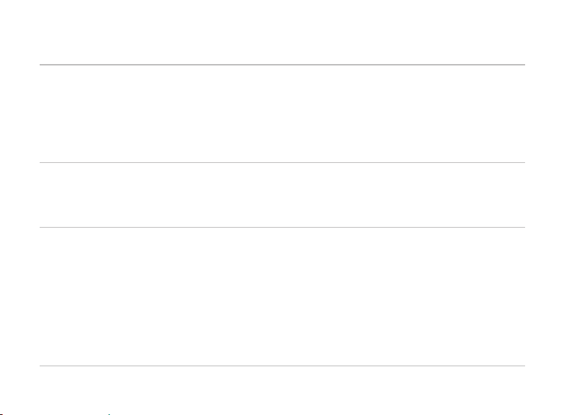Click the left end of the second divider
Viewport: 585px width, 415px height.
(40, 162)
